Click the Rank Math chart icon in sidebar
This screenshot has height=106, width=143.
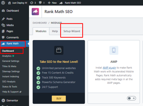3,44
